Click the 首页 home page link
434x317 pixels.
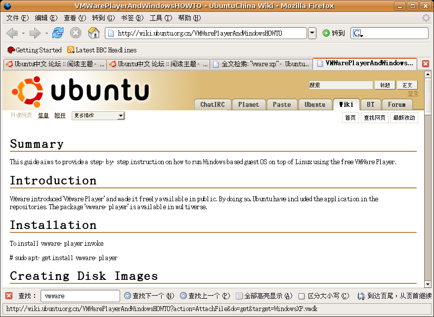point(350,118)
